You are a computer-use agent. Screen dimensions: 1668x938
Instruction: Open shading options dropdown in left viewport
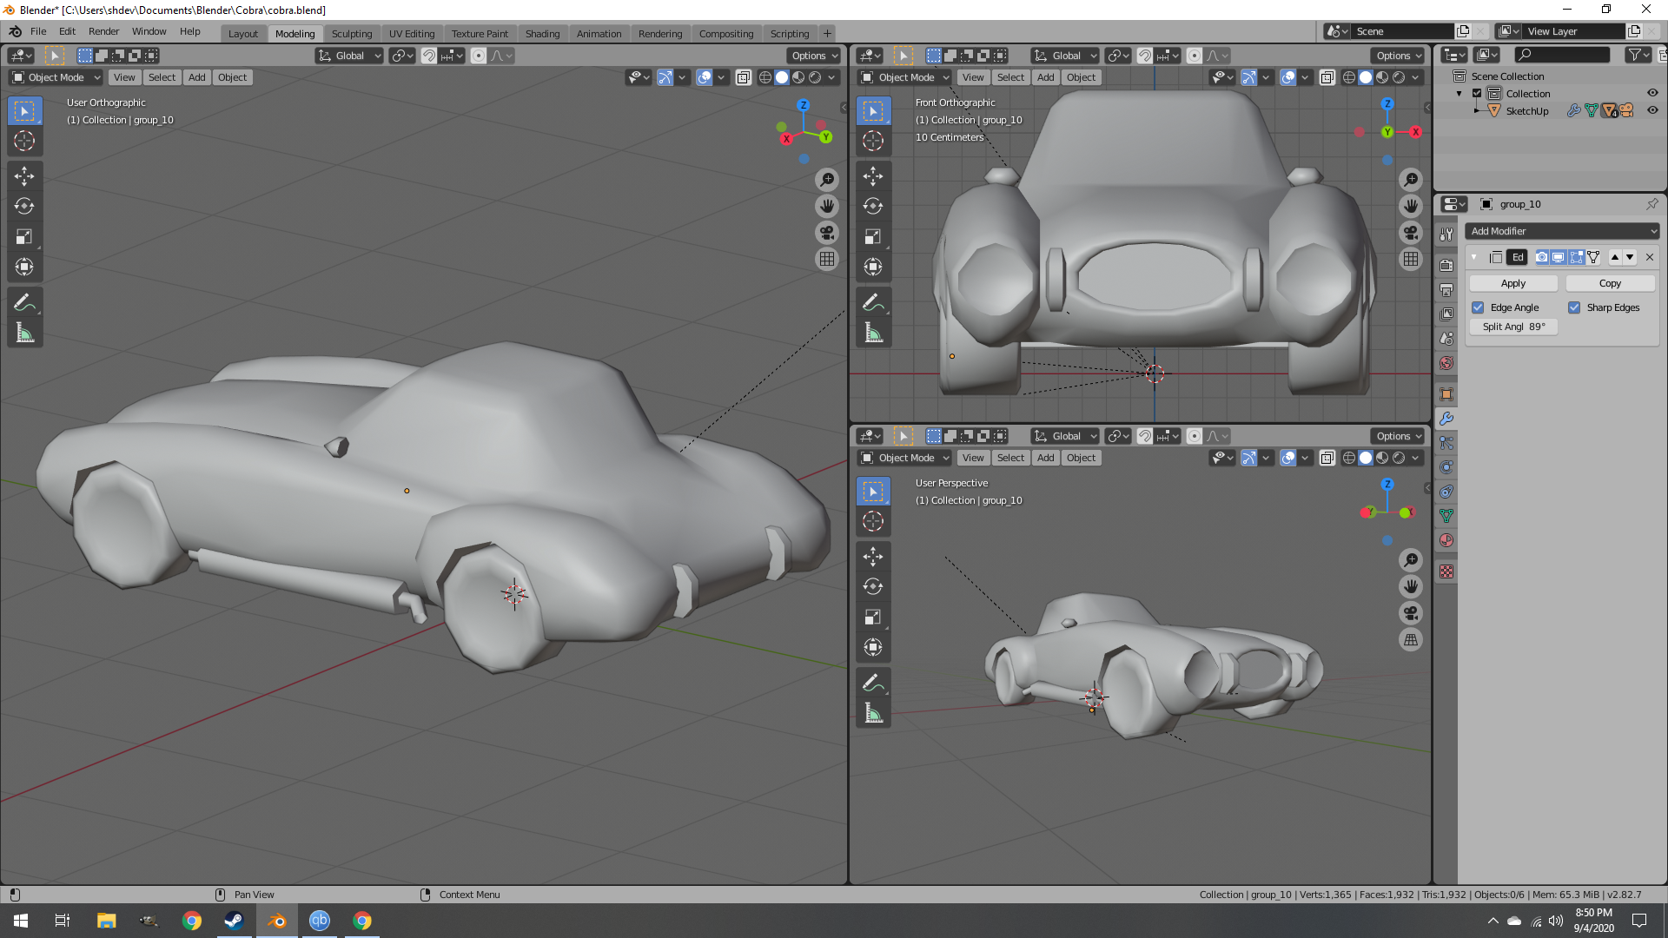click(x=831, y=77)
